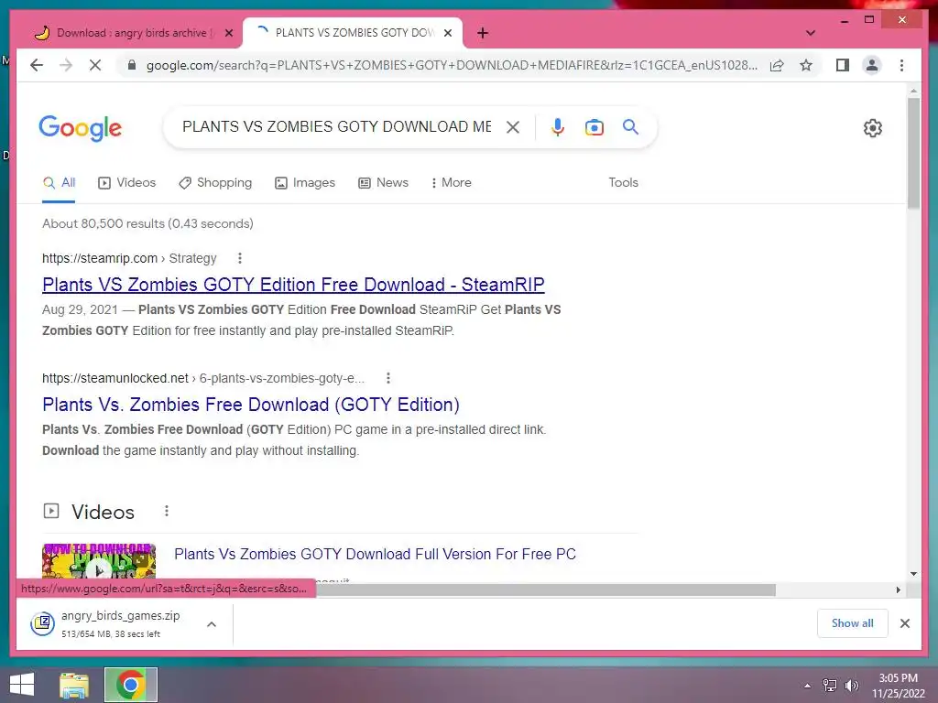
Task: Open the angry_birds_games.zip download item
Action: point(111,624)
